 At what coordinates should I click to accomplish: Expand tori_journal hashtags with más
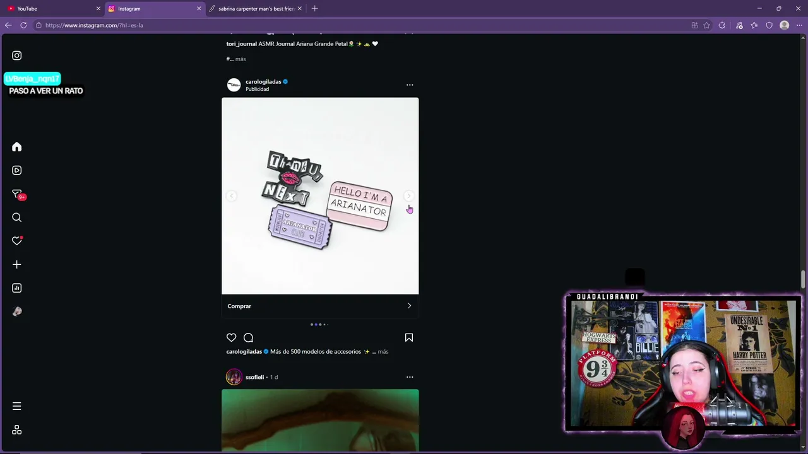241,59
